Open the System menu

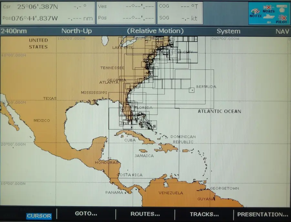point(228,31)
